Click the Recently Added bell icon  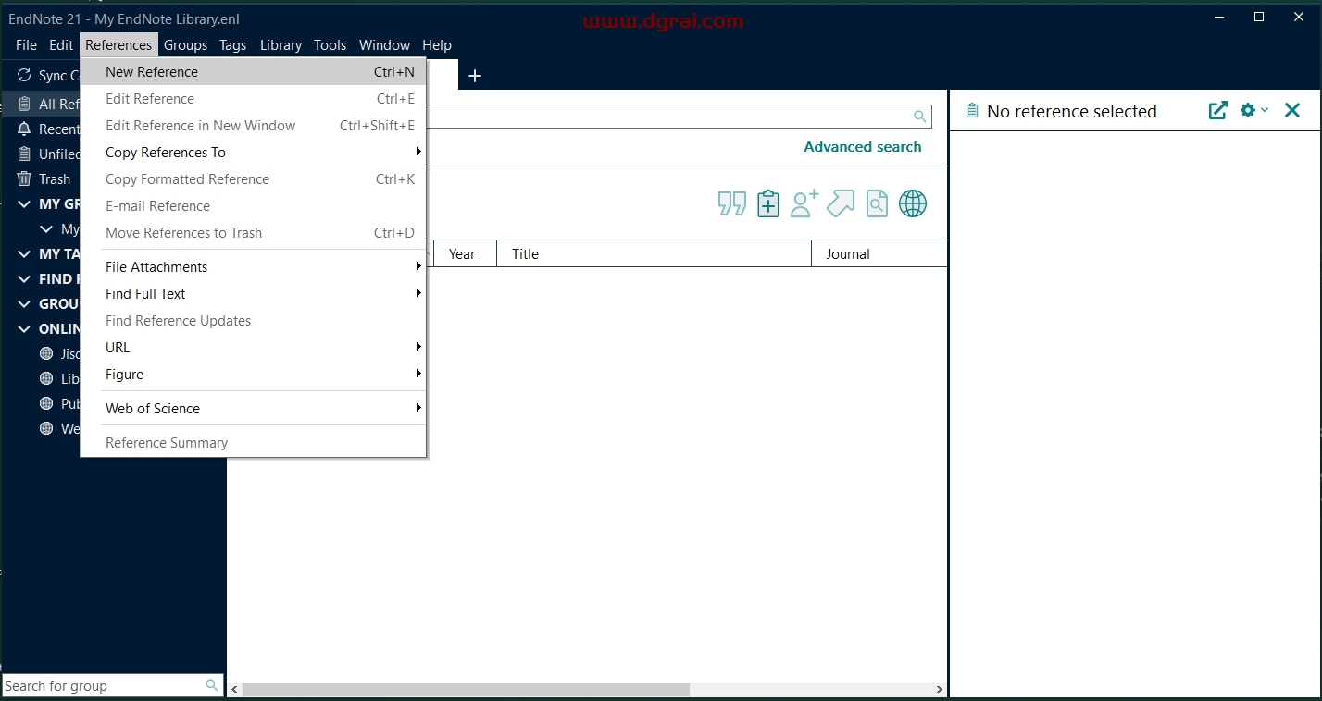point(24,129)
